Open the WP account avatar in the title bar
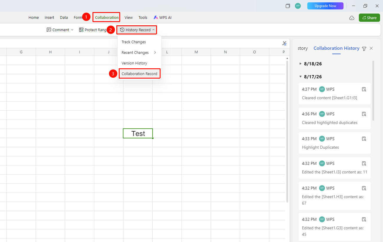The height and width of the screenshot is (242, 383). click(x=298, y=6)
